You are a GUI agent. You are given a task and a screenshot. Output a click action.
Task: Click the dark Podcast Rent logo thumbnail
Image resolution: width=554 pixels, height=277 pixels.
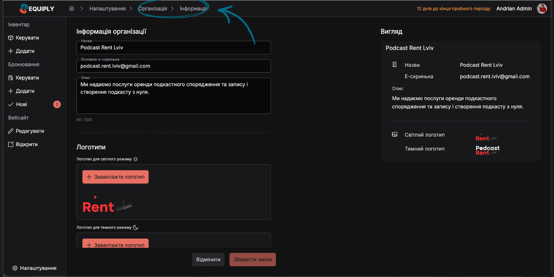coord(488,150)
